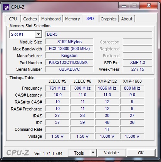
Task: Click the JEDEC #6 800 MHz frequency cell
Action: pos(82,88)
